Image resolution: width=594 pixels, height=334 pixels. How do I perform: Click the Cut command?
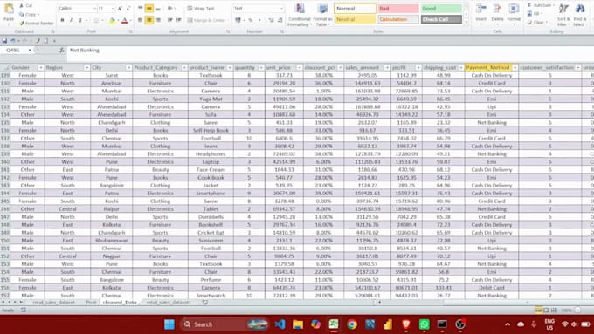[25, 6]
